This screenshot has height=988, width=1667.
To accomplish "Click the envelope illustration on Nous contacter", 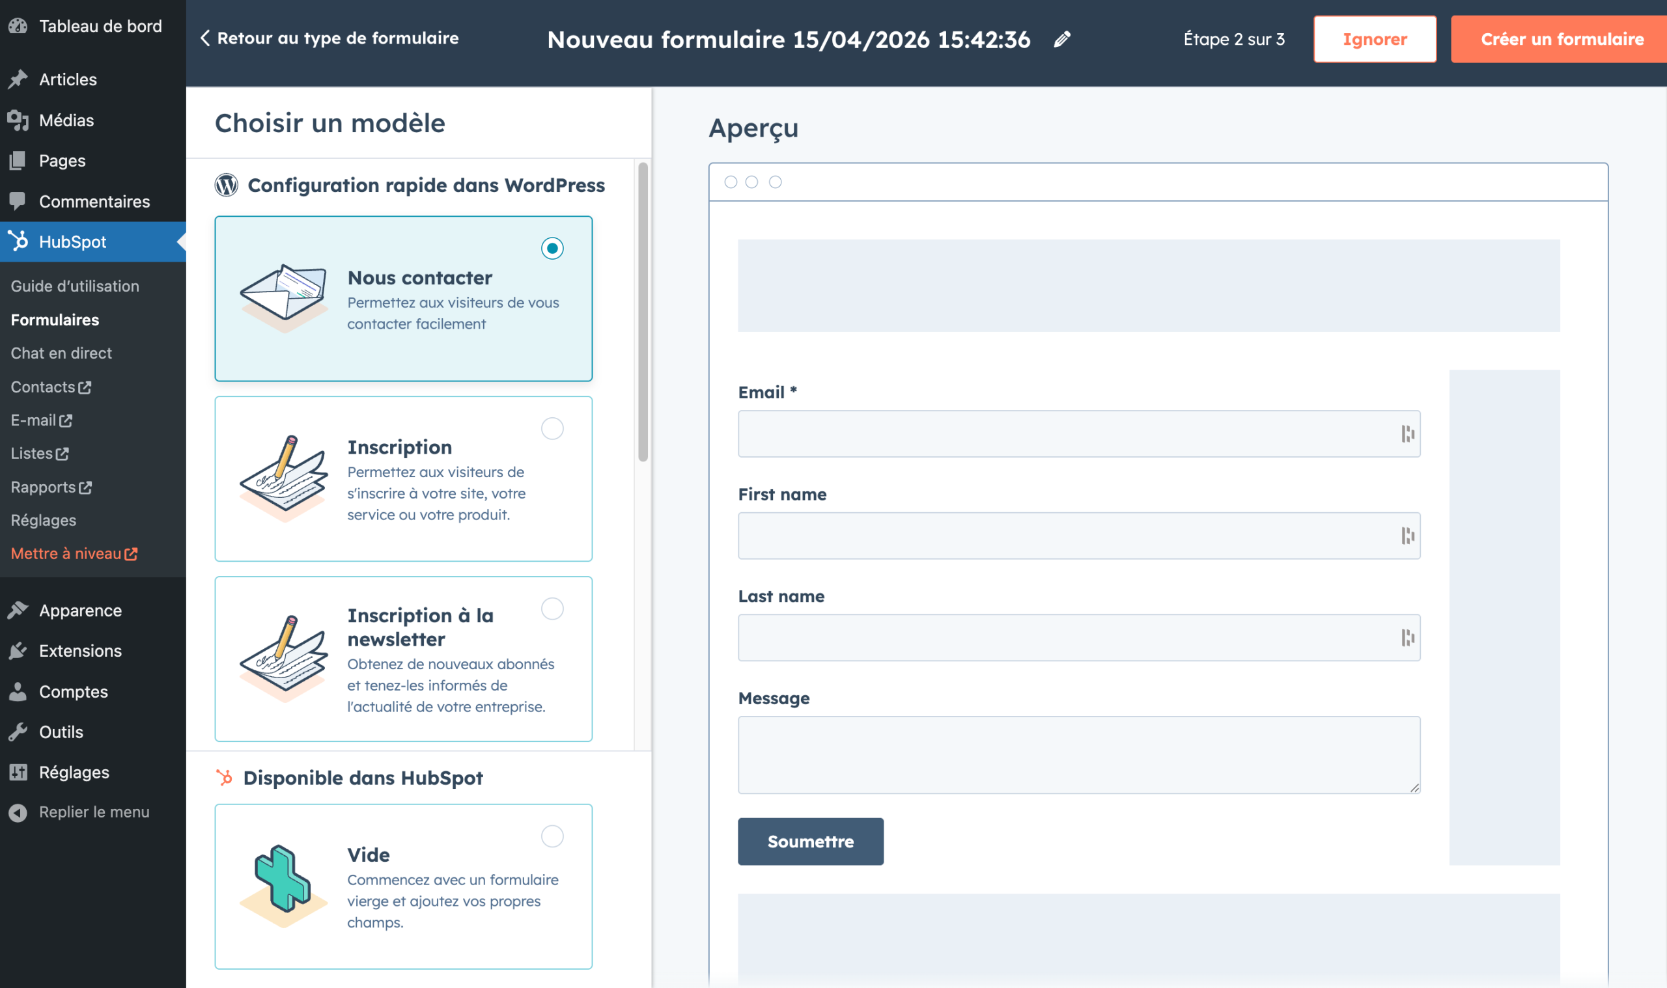I will [x=285, y=298].
